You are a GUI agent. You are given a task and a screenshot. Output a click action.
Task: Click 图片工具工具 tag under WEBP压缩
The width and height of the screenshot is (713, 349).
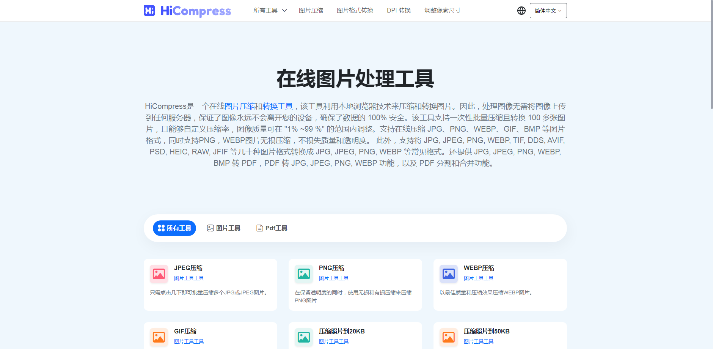(x=479, y=278)
